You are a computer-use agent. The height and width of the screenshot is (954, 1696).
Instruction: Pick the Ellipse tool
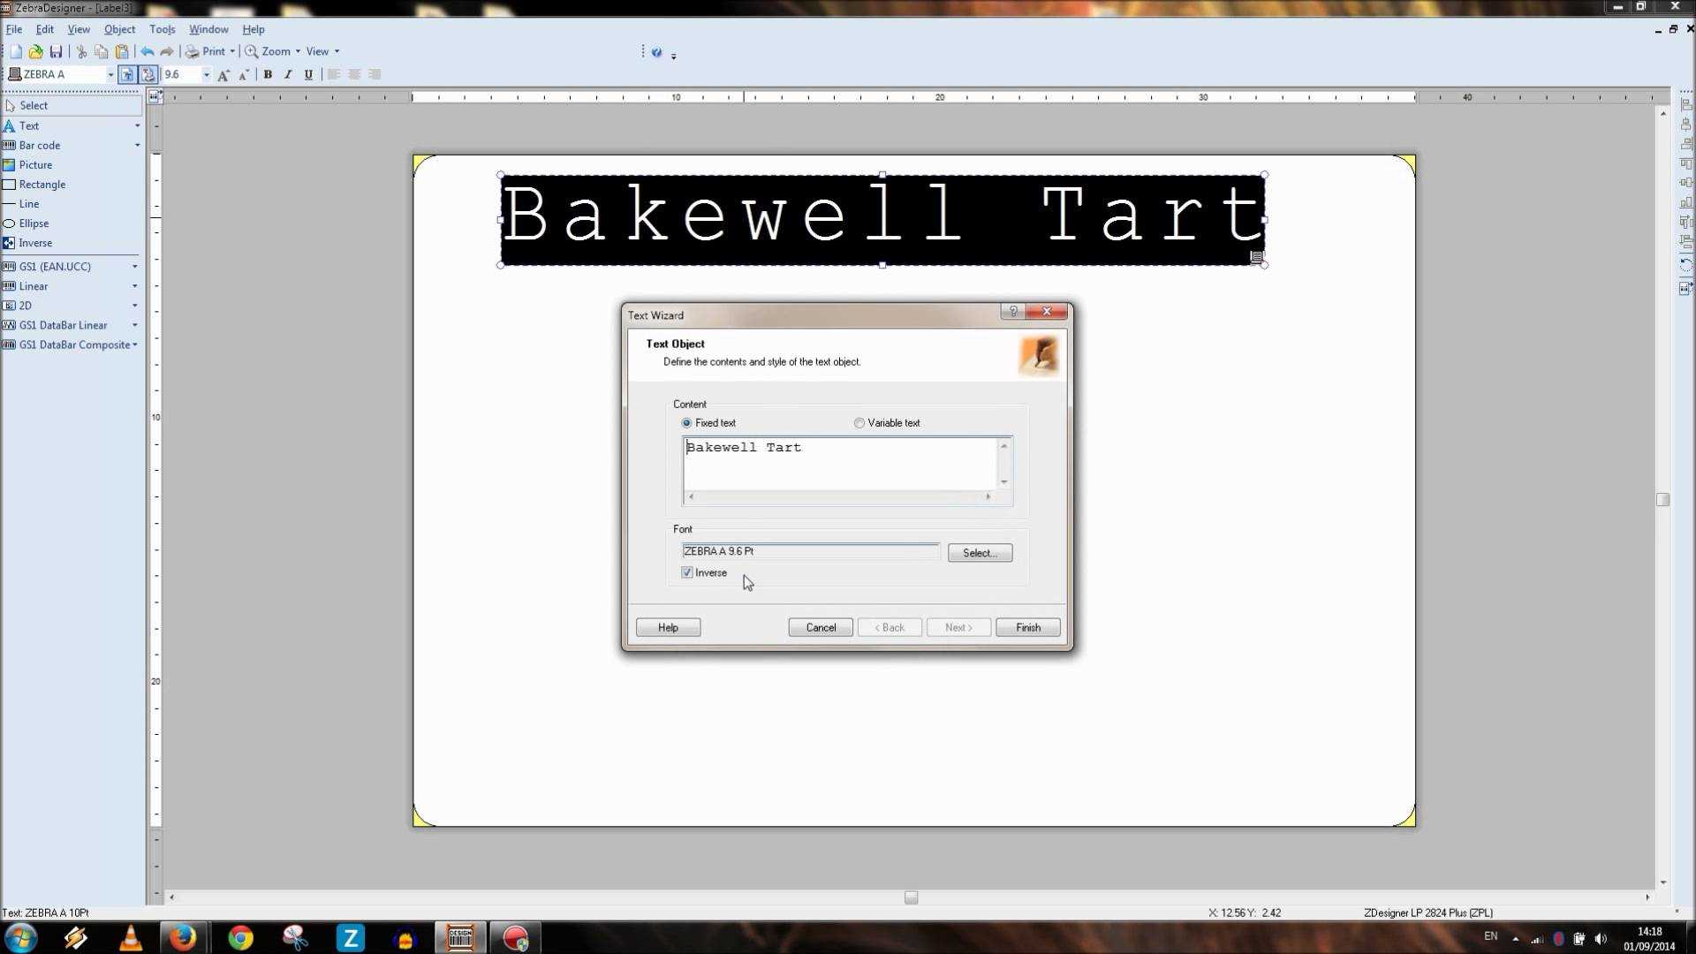coord(34,223)
